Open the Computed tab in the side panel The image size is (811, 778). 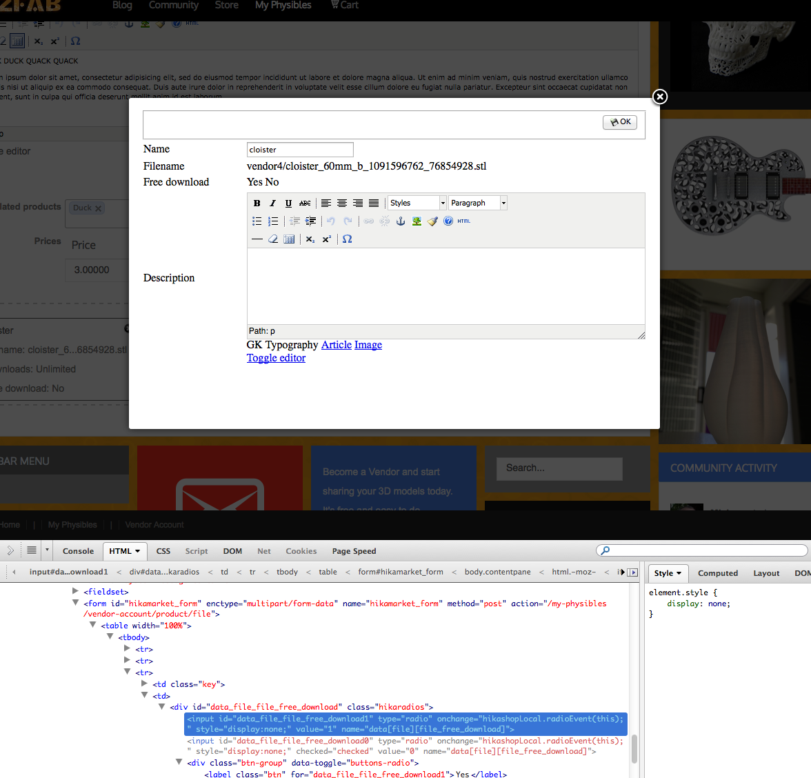pos(717,573)
